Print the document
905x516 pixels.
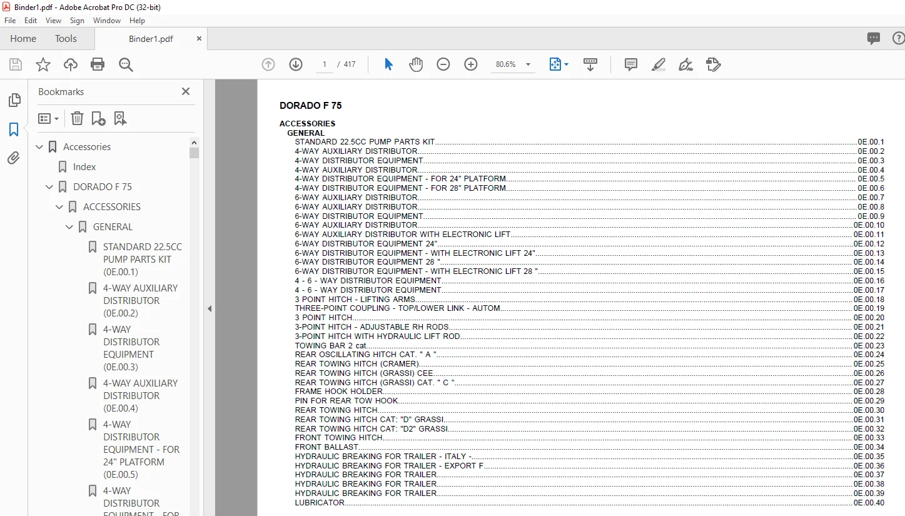(x=98, y=64)
